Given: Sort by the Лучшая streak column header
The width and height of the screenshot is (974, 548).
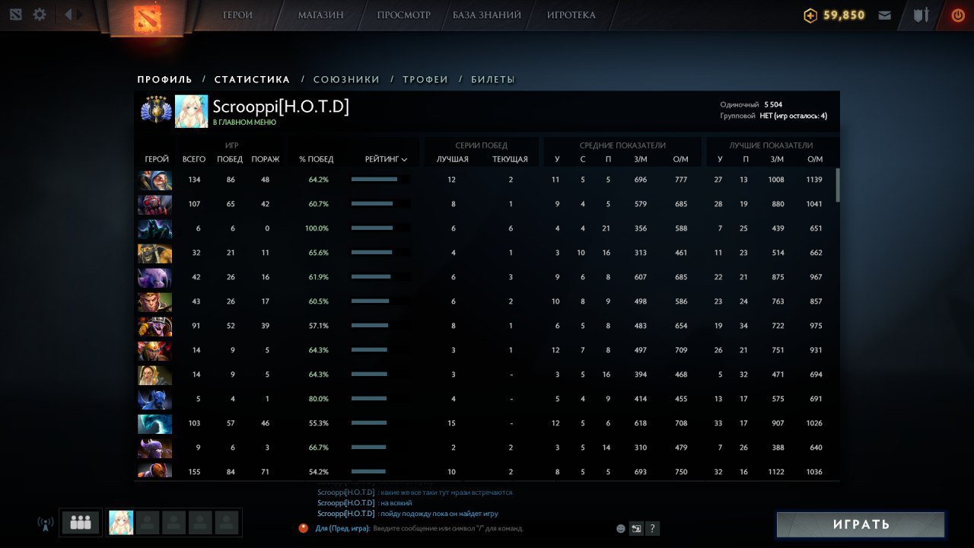Looking at the screenshot, I should (x=453, y=159).
